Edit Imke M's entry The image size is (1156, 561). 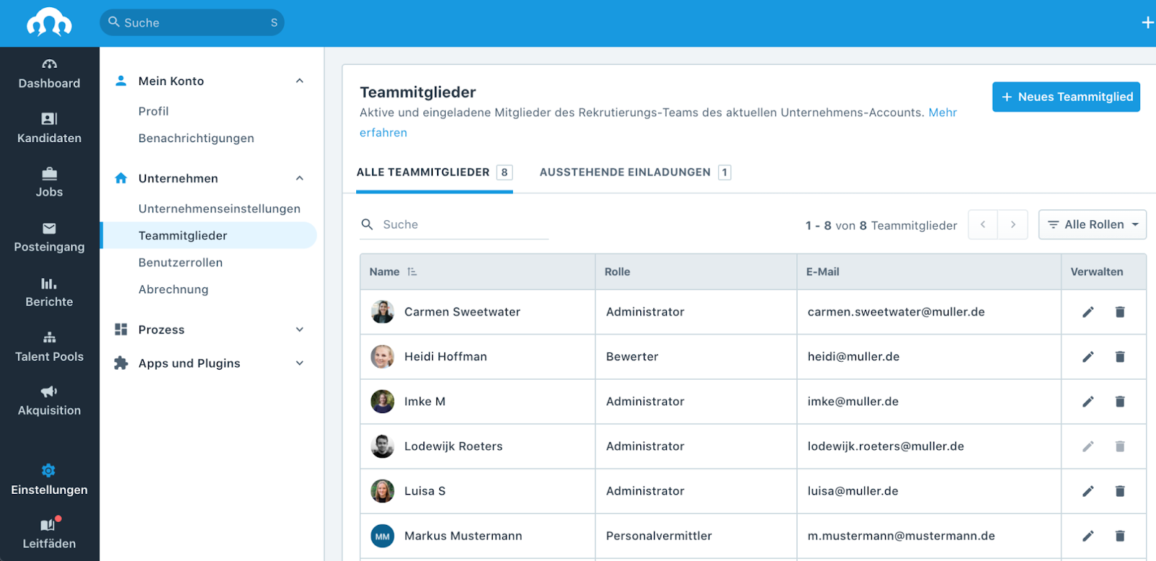[1088, 401]
